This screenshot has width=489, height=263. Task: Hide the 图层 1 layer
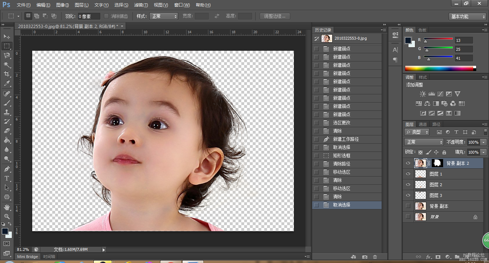408,174
